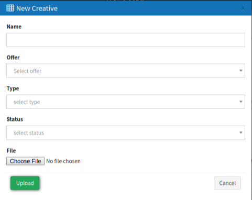Click the Status field label
The width and height of the screenshot is (252, 200).
coord(15,119)
